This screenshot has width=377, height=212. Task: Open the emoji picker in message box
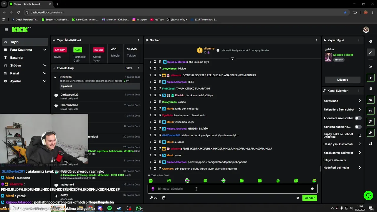pyautogui.click(x=312, y=189)
